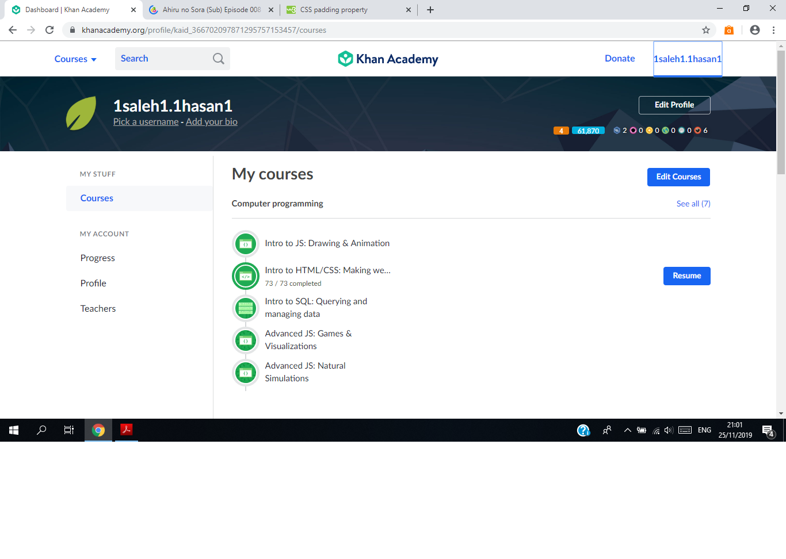Open Progress in sidebar

pyautogui.click(x=98, y=258)
